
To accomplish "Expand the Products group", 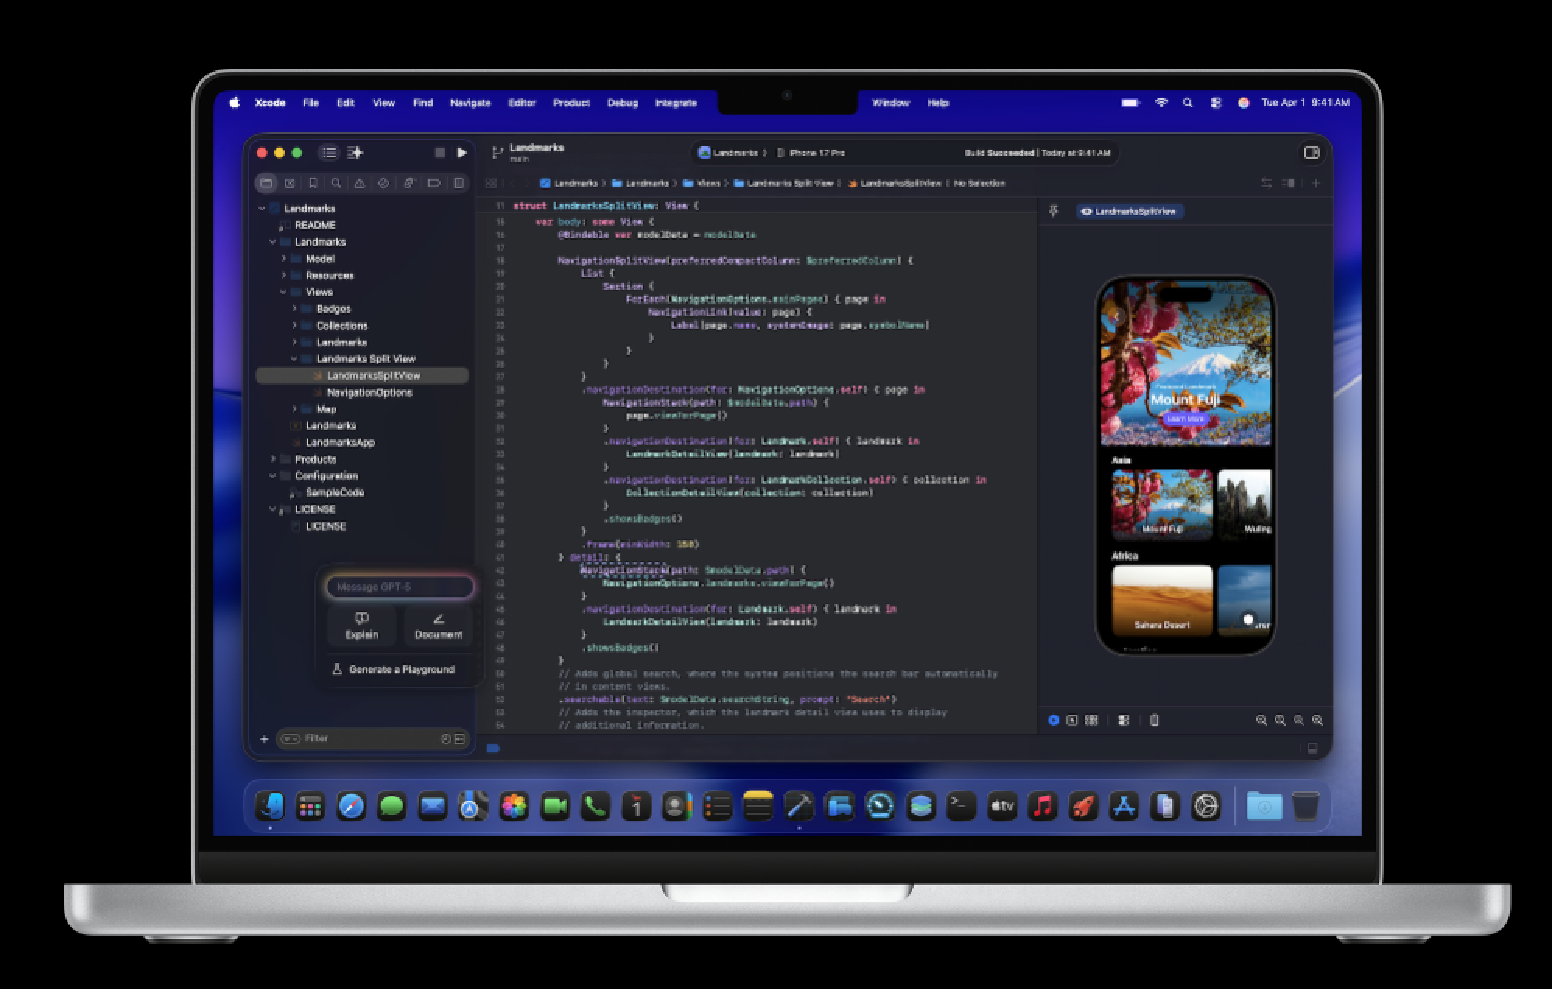I will (272, 459).
